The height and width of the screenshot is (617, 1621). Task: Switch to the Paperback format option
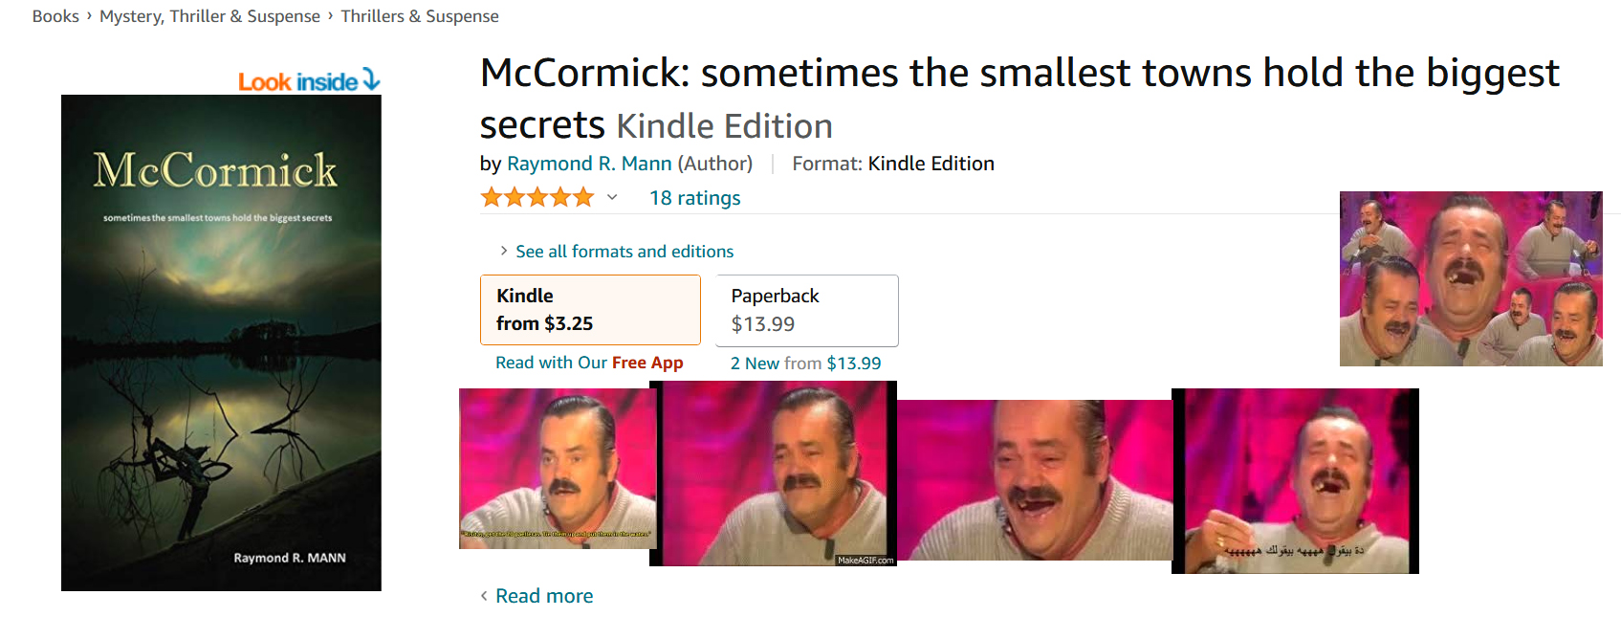(806, 310)
